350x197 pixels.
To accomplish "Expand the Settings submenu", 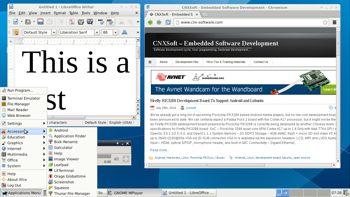I will (x=23, y=123).
